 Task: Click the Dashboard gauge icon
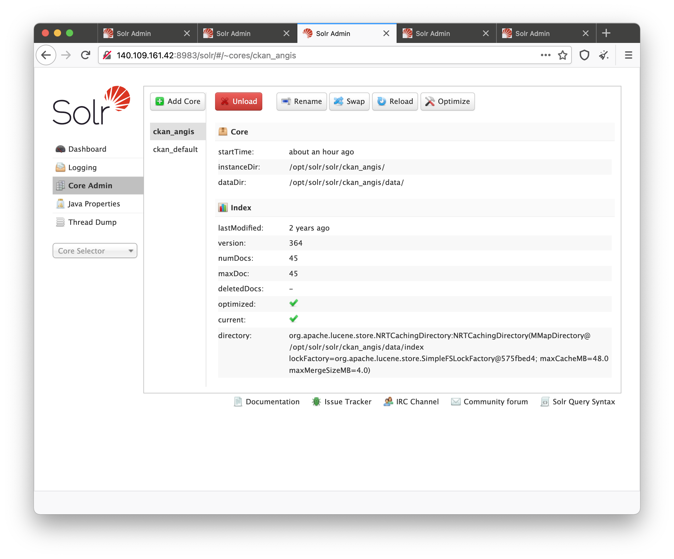pos(60,149)
